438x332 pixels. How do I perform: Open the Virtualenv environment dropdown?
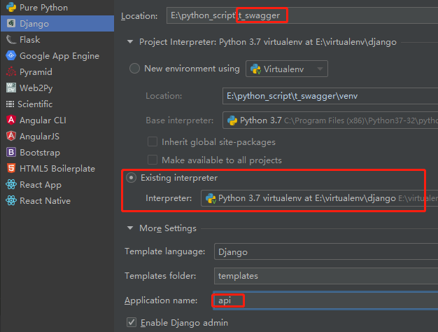point(287,69)
